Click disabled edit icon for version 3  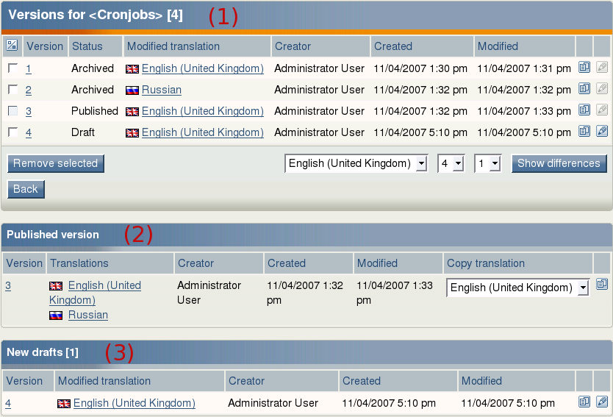coord(602,110)
